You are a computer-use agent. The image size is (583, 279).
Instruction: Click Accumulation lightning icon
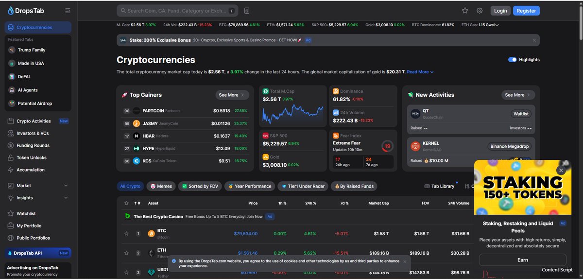pos(11,170)
